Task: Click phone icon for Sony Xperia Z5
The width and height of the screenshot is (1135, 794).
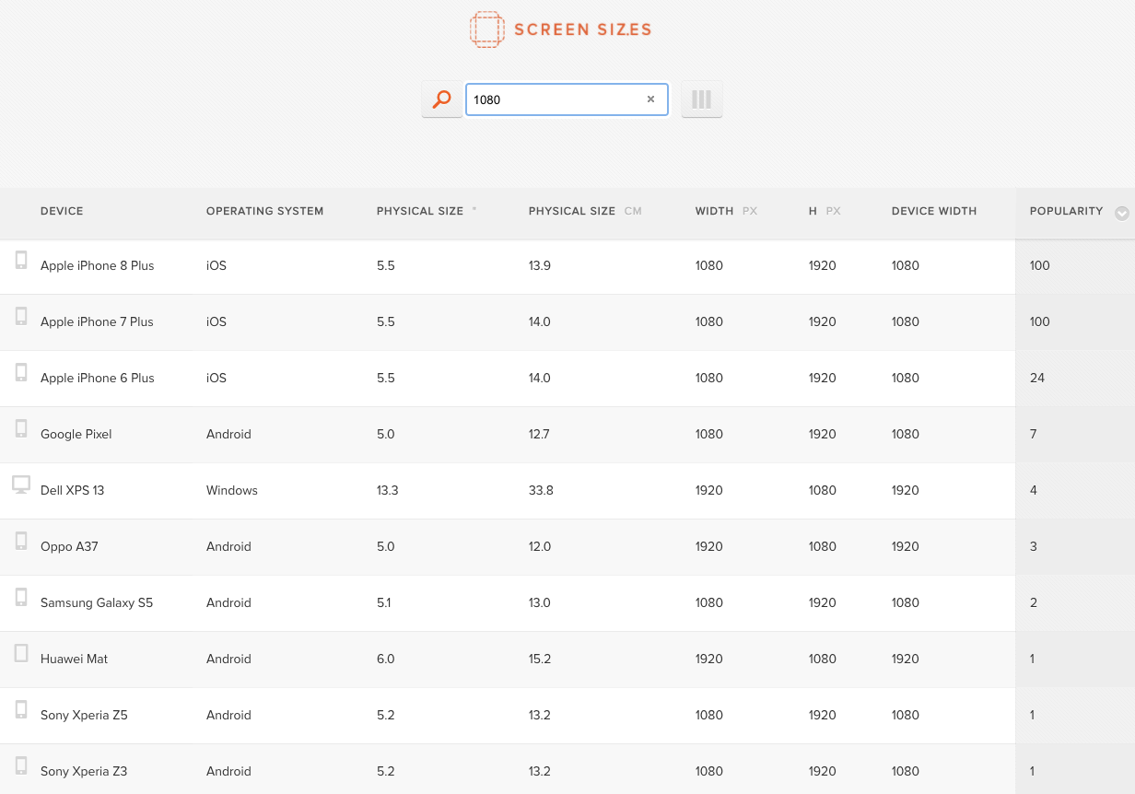Action: point(21,709)
